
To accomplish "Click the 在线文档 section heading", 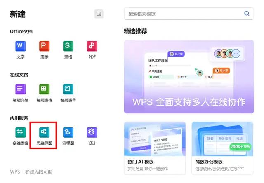I will coord(19,75).
